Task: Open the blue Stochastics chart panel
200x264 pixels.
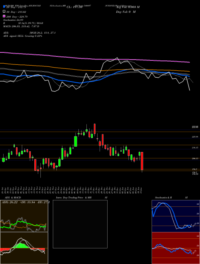Action: 176,216
